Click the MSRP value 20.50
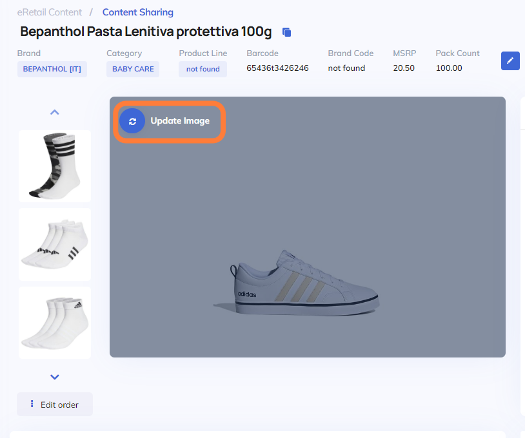Image resolution: width=525 pixels, height=438 pixels. pyautogui.click(x=404, y=68)
